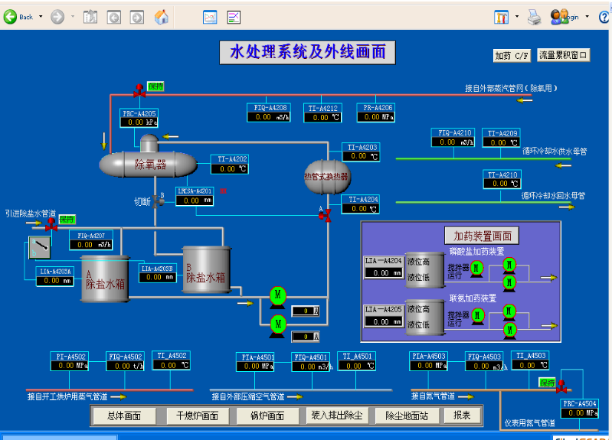
Task: Switch to the 总体画面 screen tab
Action: click(124, 416)
